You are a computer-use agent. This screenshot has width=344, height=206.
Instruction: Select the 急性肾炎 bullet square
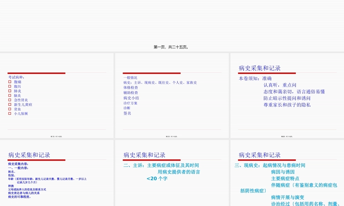pos(9,100)
